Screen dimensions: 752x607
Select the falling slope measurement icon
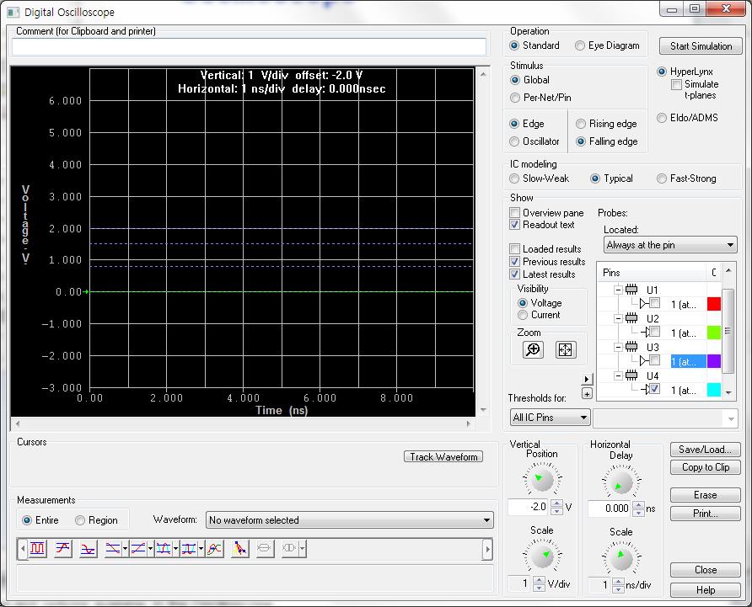pyautogui.click(x=113, y=549)
